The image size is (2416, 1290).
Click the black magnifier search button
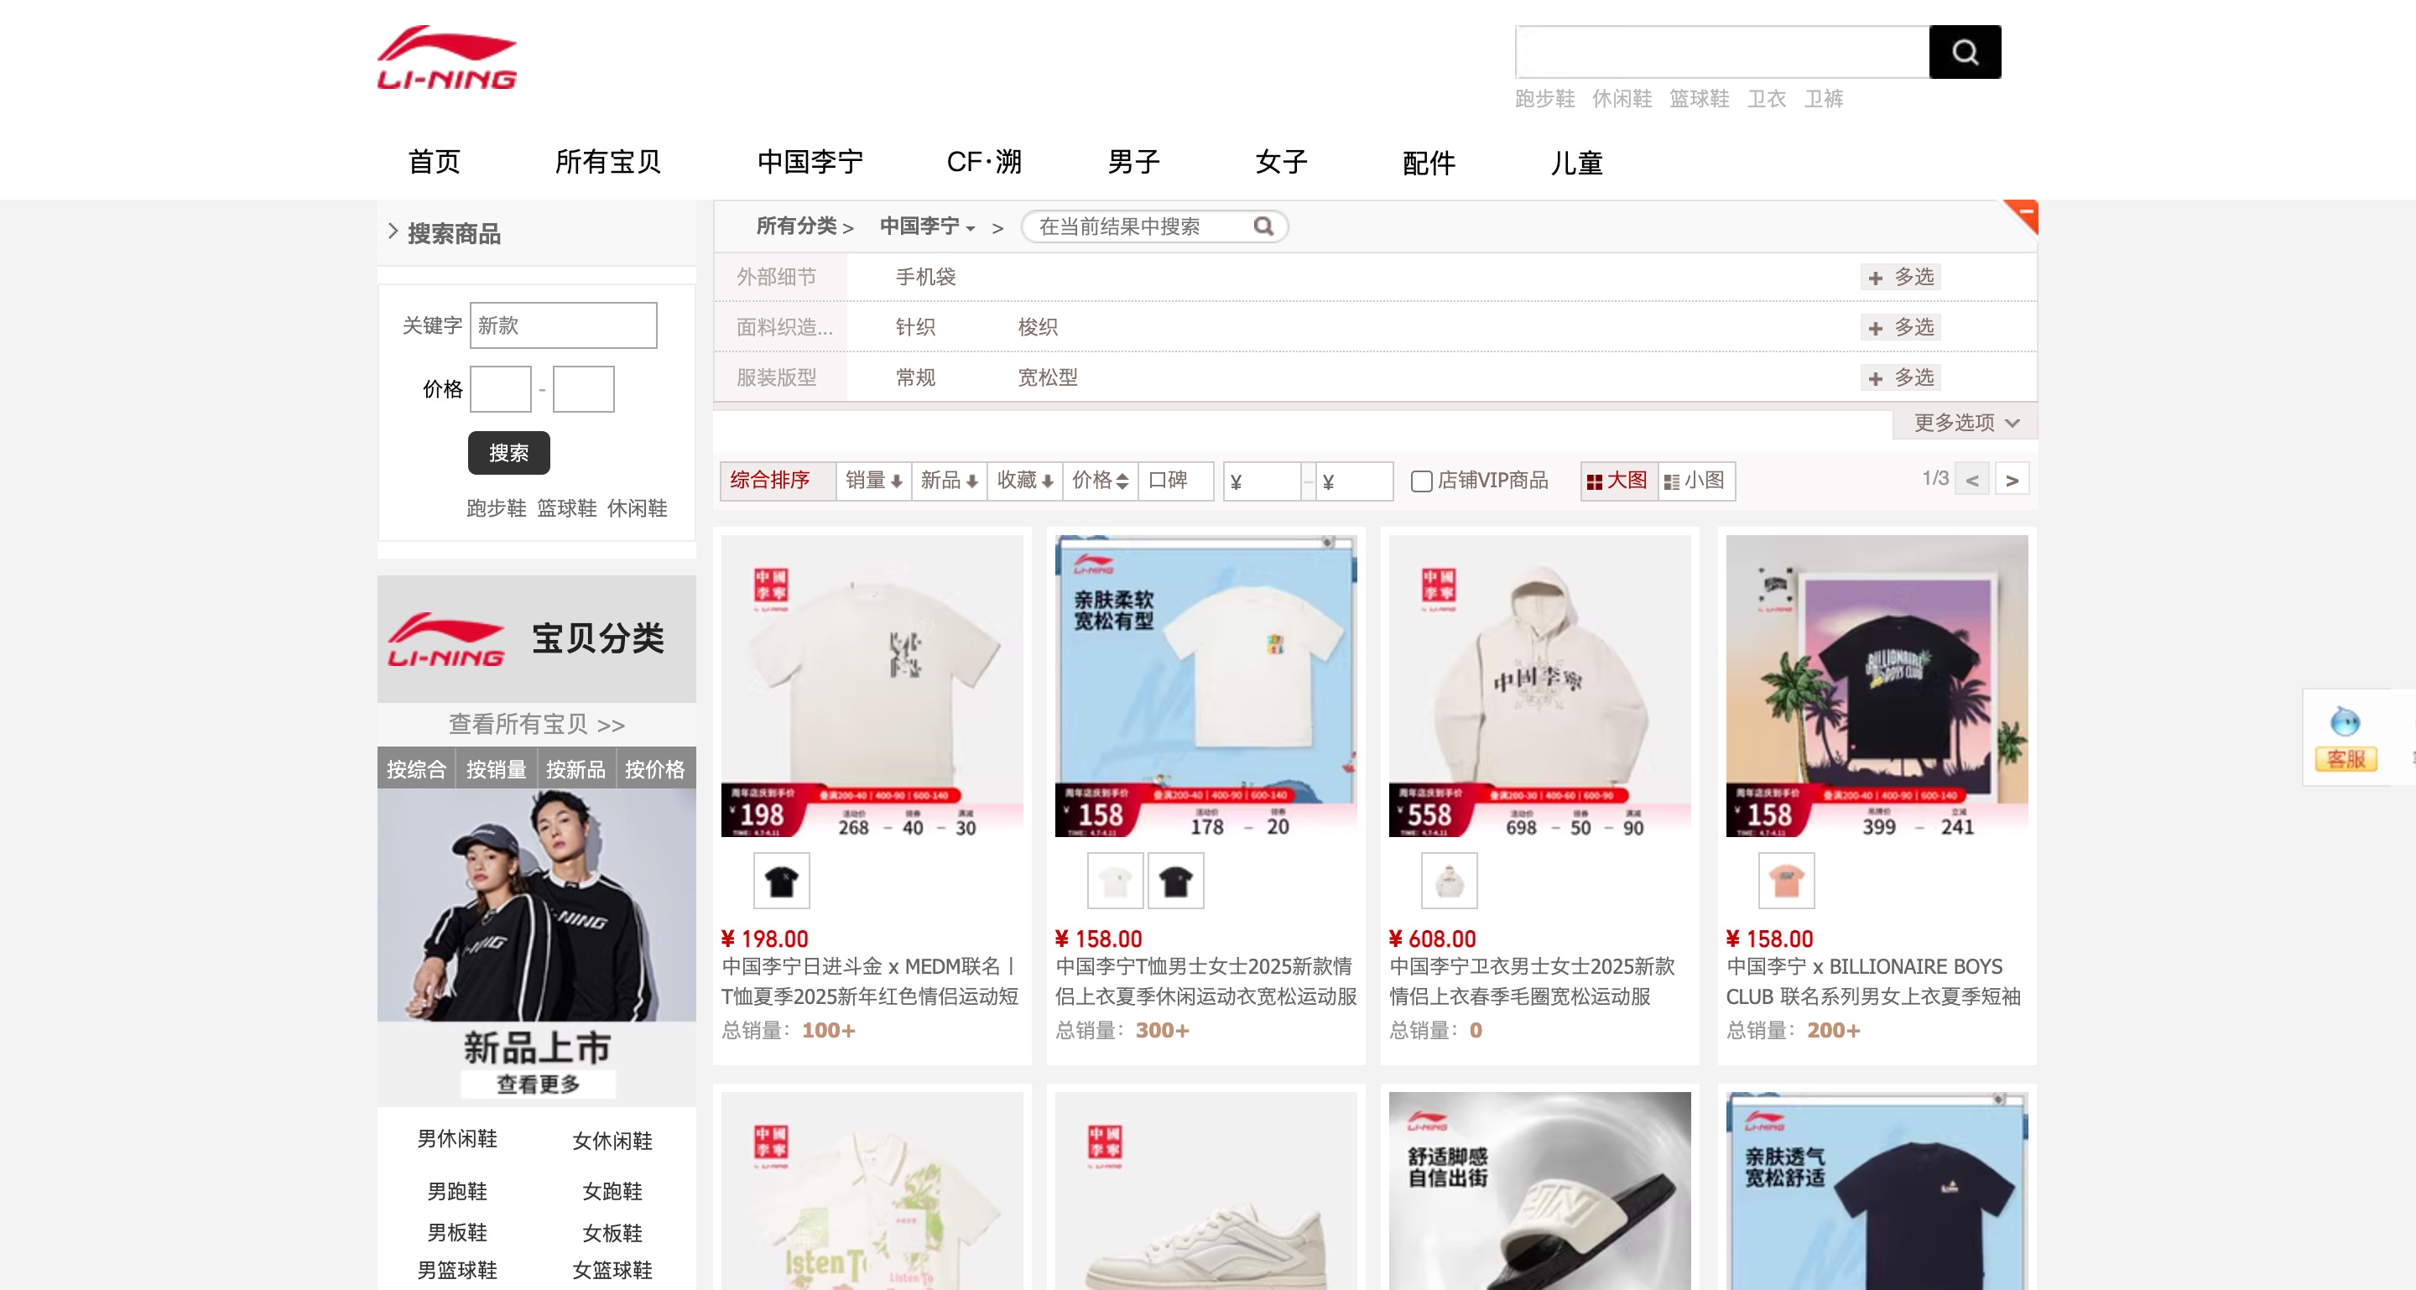1964,53
